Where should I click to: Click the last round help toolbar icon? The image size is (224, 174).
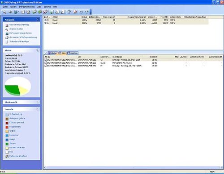click(x=86, y=12)
